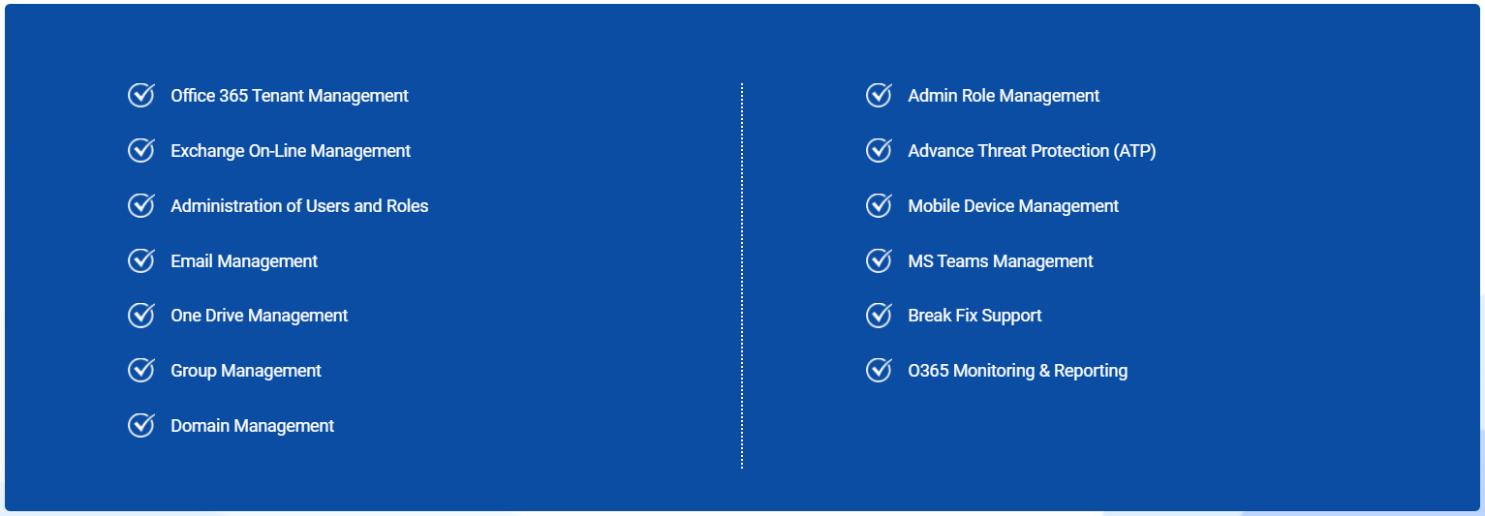
Task: Click checkmark icon beside Group Management
Action: click(141, 370)
